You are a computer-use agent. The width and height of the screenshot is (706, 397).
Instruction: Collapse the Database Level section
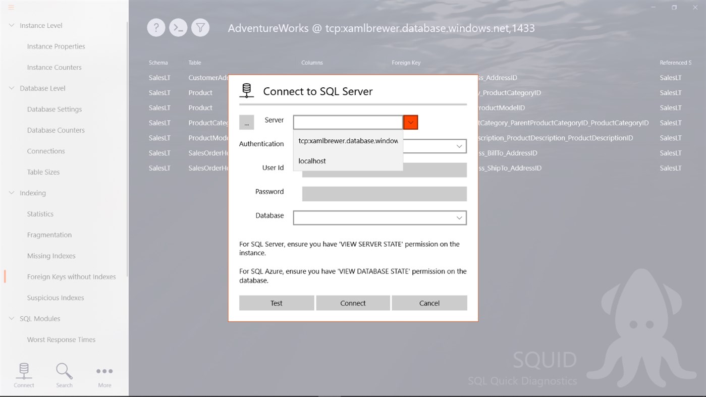12,88
